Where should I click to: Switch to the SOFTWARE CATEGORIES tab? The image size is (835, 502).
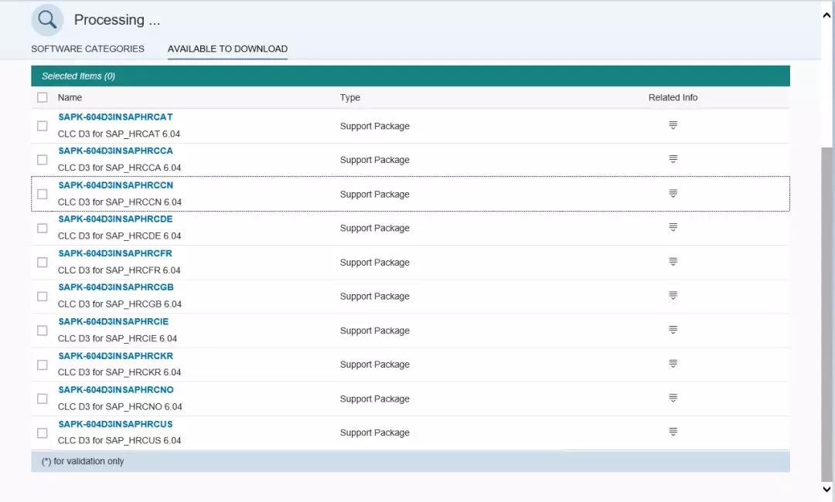pos(87,49)
